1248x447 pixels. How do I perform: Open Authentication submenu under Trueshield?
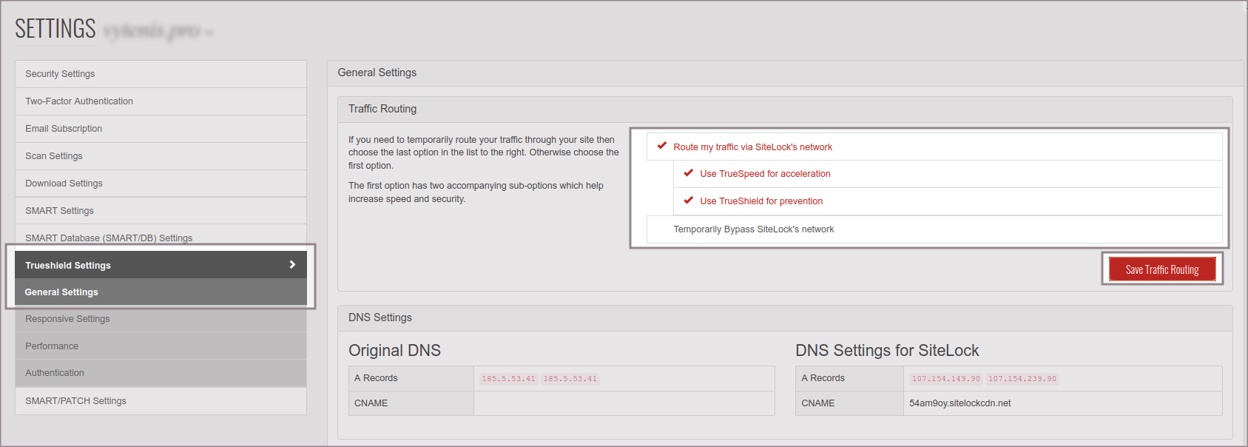[x=55, y=373]
